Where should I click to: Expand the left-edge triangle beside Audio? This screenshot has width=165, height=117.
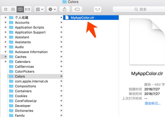pos(6,47)
